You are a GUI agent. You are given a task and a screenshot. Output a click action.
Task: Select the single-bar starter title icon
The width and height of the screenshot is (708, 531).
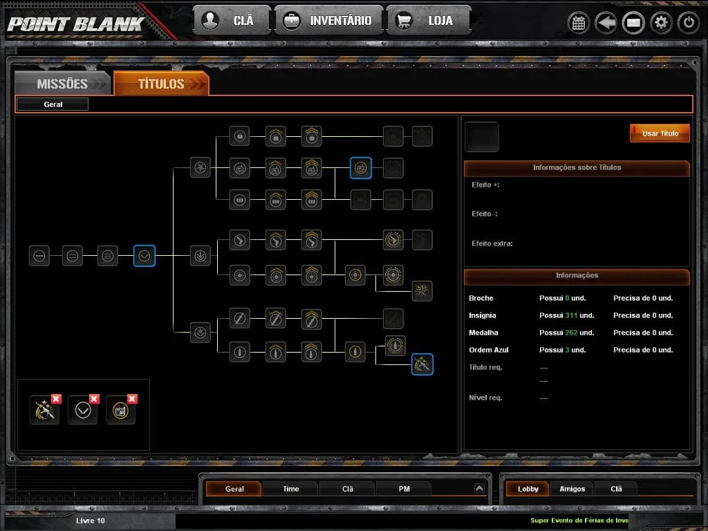[x=39, y=256]
